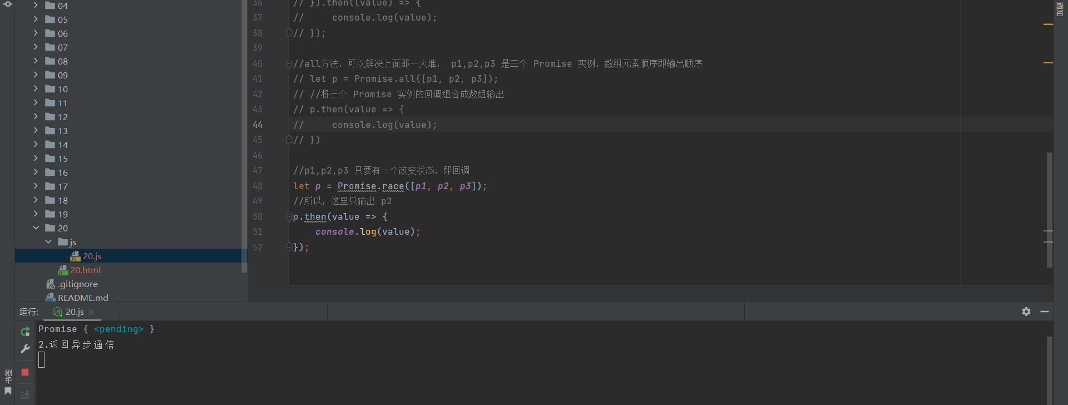Click top yellow warning stripe mark
The width and height of the screenshot is (1068, 405).
coord(1048,24)
